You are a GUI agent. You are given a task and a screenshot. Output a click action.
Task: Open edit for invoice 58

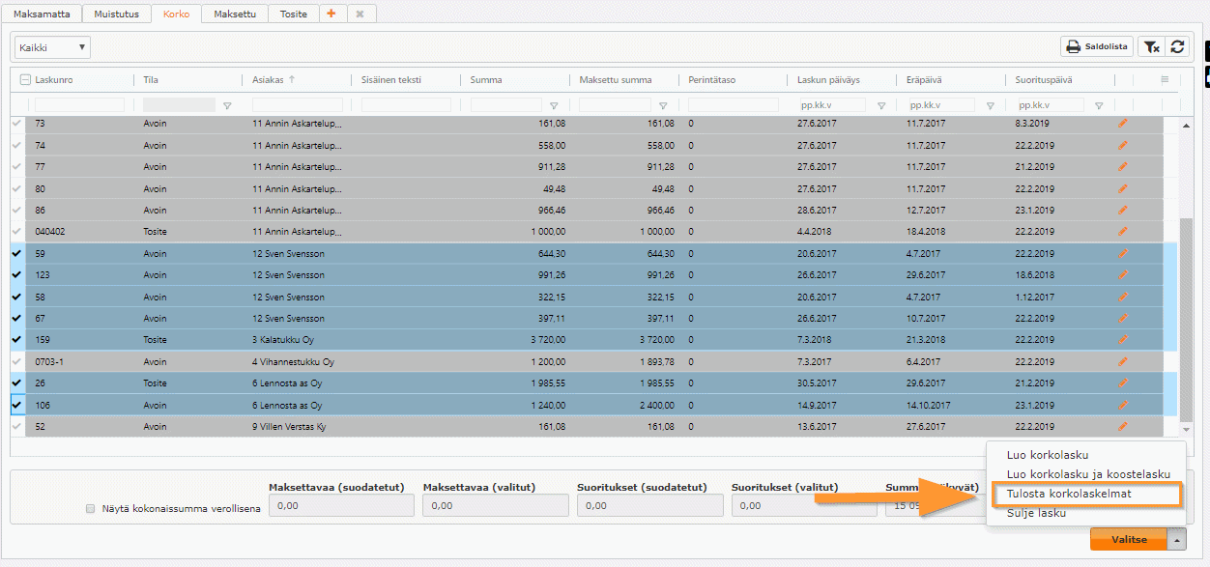click(1123, 297)
